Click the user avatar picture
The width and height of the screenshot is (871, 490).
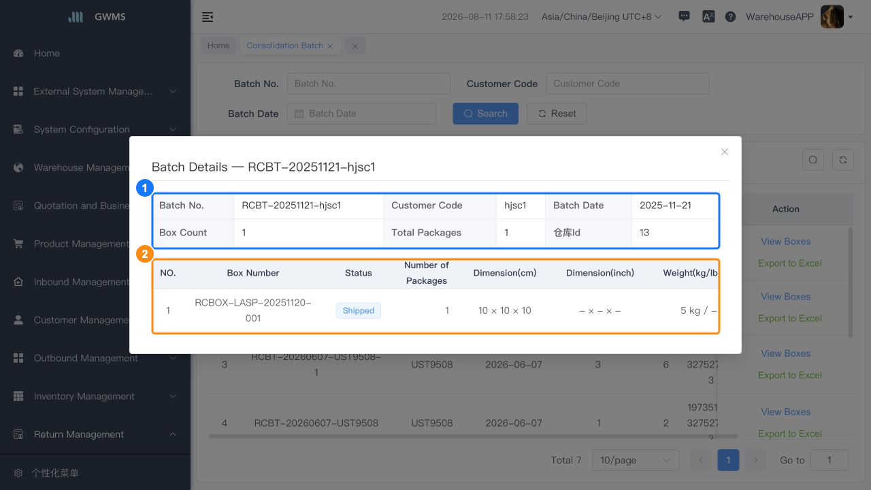point(832,17)
